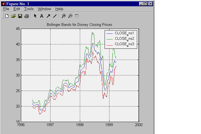Image resolution: width=201 pixels, height=134 pixels.
Task: Click the y-axis label 15
Action: (18, 122)
